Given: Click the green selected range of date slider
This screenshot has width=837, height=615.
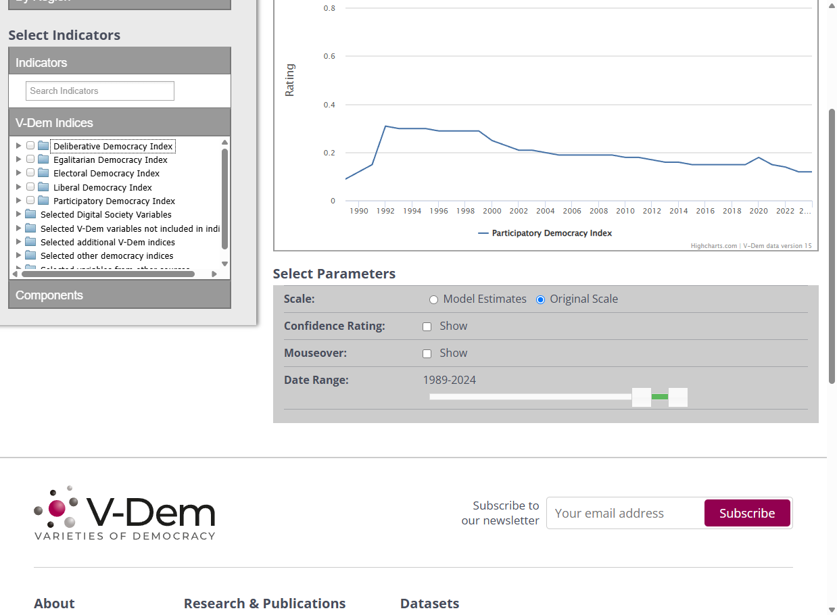Looking at the screenshot, I should [x=660, y=397].
